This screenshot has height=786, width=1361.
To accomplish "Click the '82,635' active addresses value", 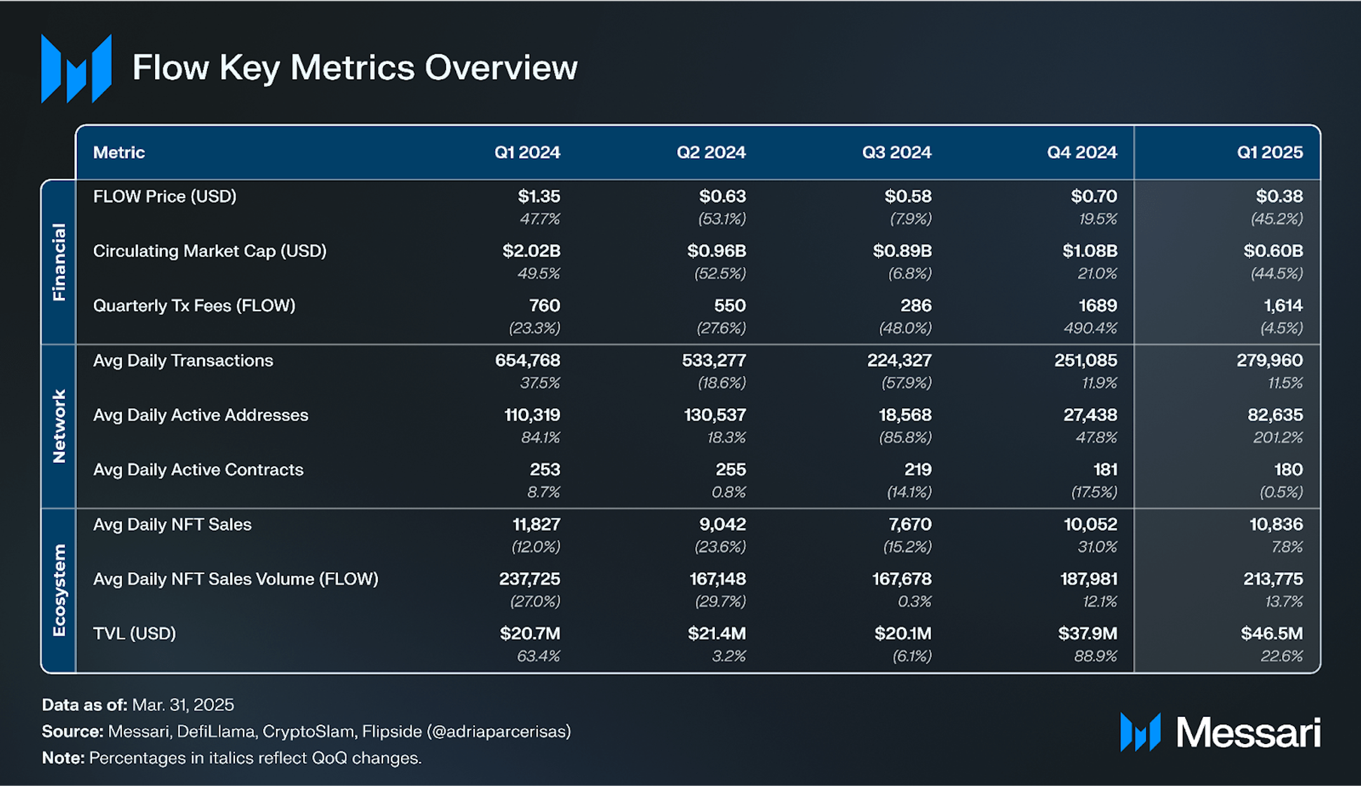I will [1275, 415].
